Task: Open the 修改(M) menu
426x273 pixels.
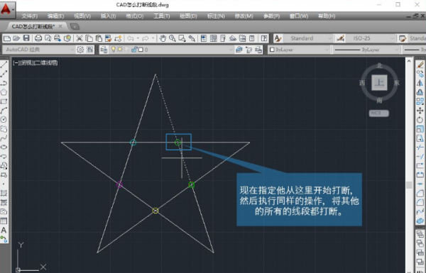Action: pyautogui.click(x=244, y=16)
